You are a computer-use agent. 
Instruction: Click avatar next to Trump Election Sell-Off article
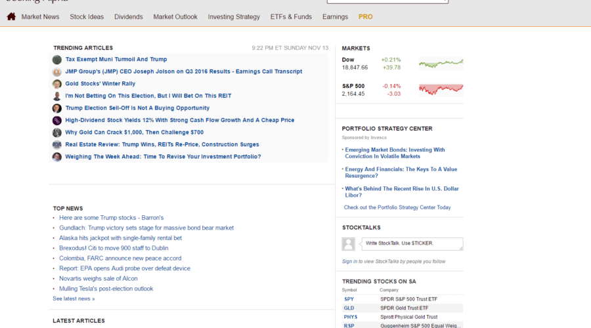tap(57, 108)
